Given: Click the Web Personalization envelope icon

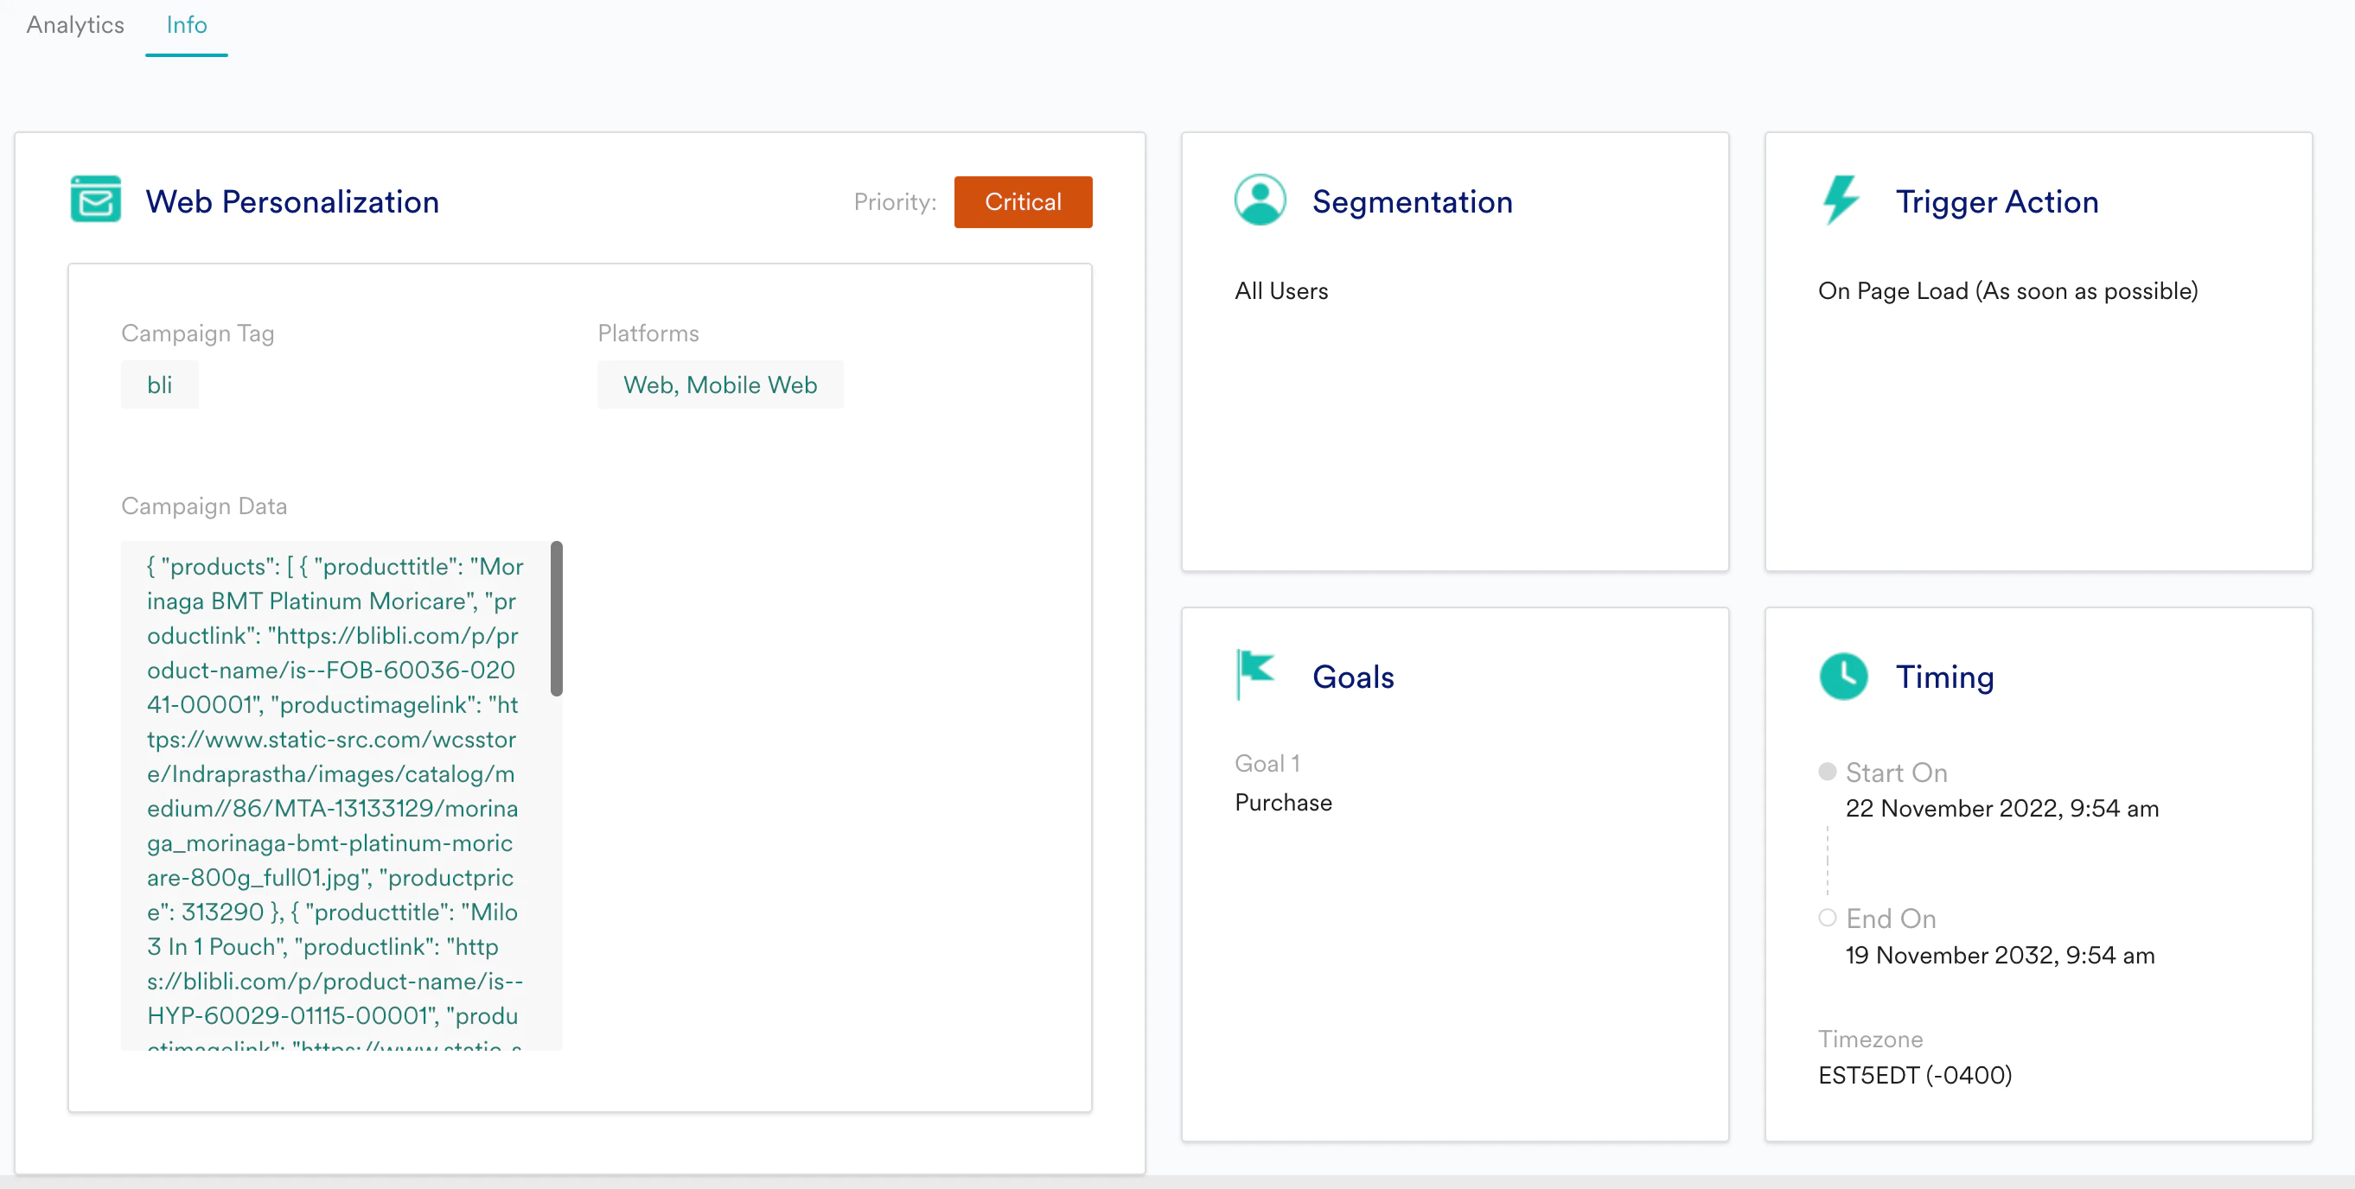Looking at the screenshot, I should pyautogui.click(x=95, y=200).
